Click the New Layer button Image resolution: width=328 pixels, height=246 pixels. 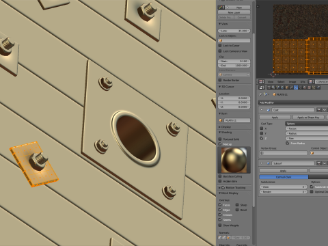pyautogui.click(x=234, y=12)
